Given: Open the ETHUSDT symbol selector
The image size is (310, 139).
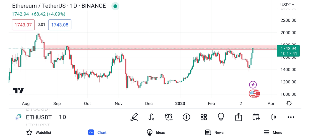Looking at the screenshot, I should click(39, 117).
